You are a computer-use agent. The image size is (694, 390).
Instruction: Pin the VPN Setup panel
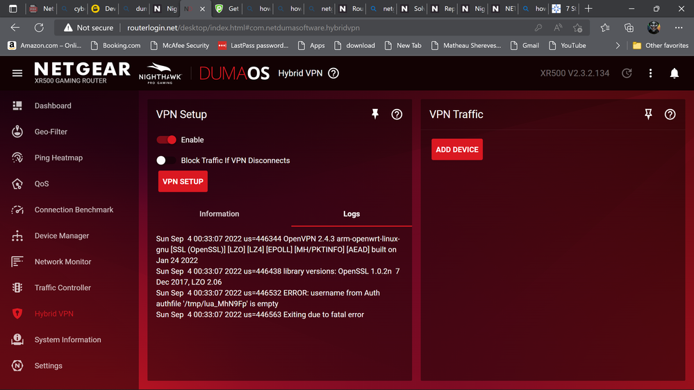click(x=375, y=115)
